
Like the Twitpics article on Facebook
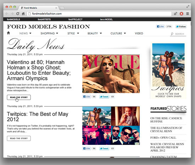pyautogui.click(x=87, y=148)
